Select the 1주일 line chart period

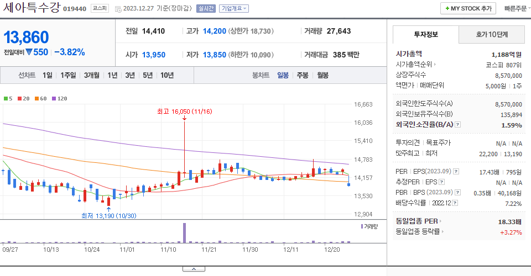pos(68,75)
